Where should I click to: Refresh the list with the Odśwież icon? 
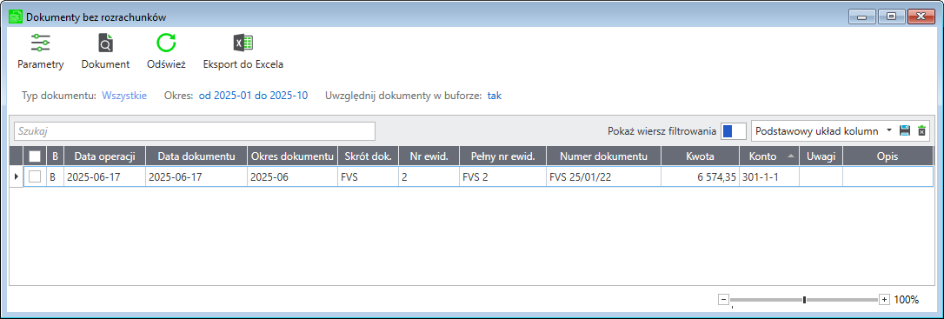166,43
